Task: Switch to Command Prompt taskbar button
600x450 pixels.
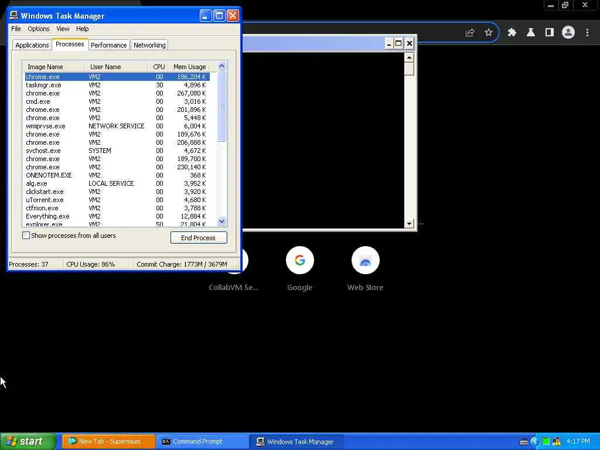Action: [x=203, y=442]
